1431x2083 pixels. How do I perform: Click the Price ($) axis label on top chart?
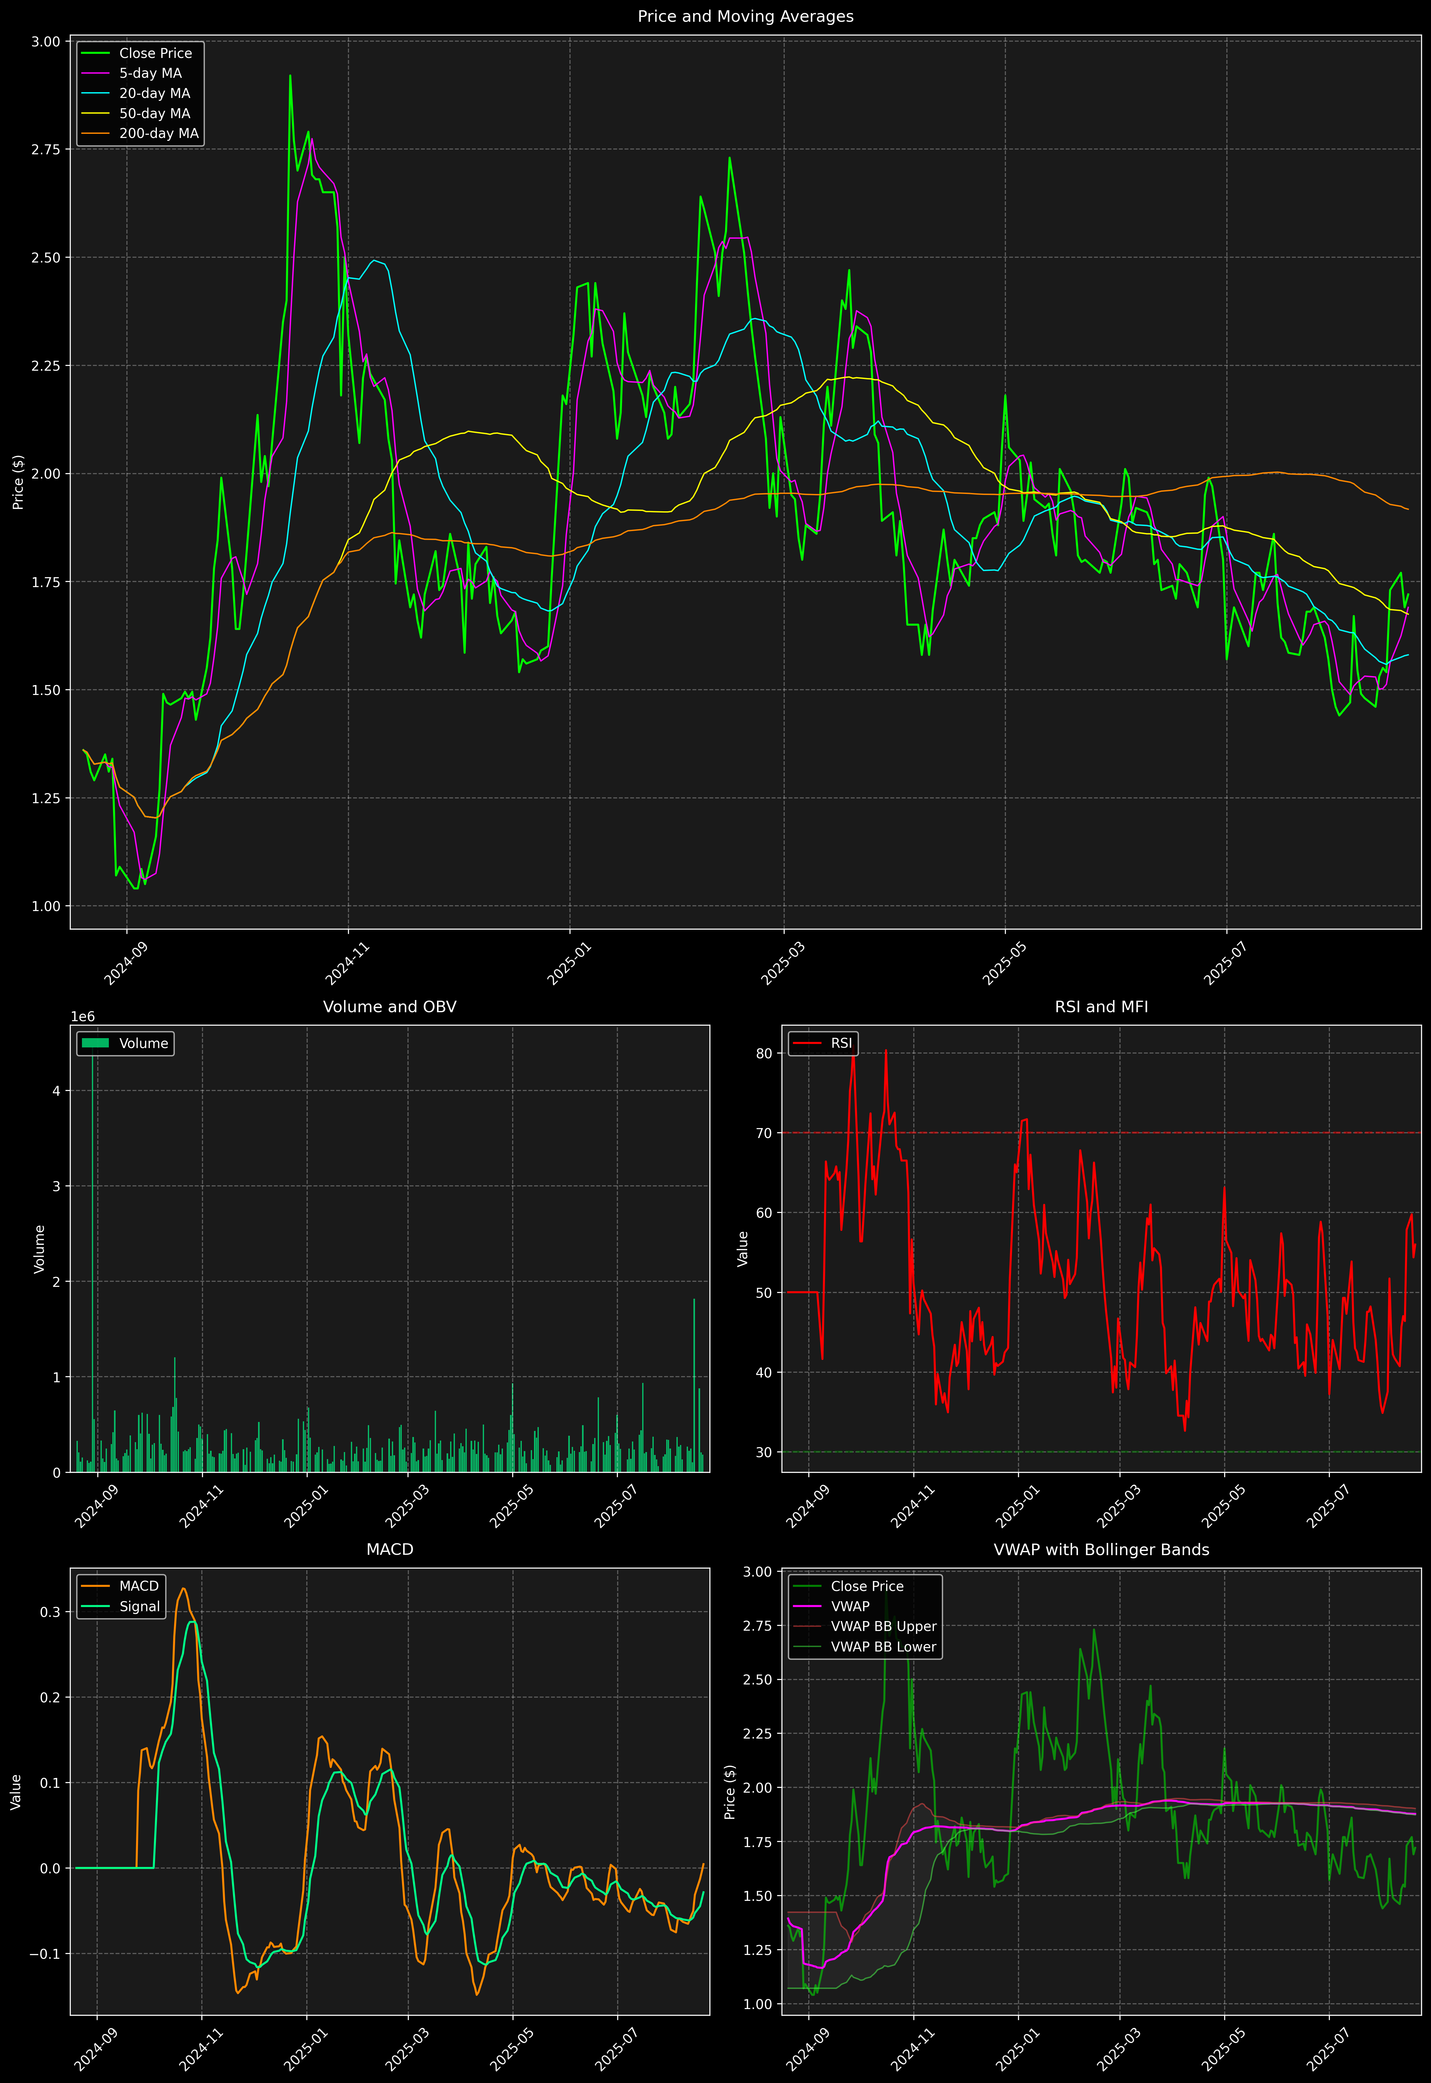18,482
